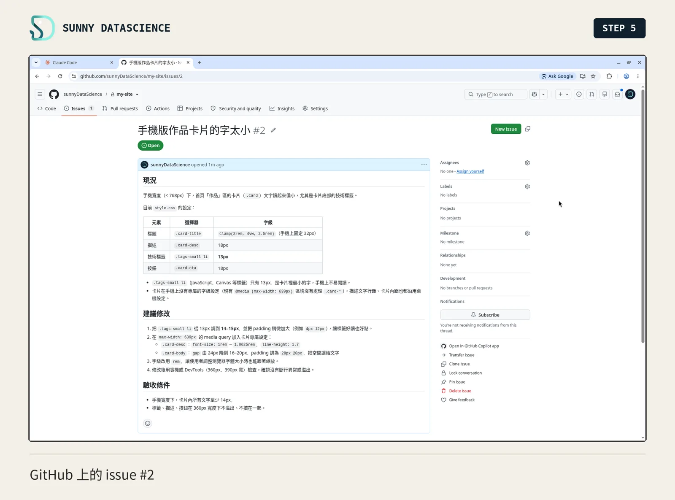Viewport: 675px width, 500px height.
Task: Click the browser address bar URL
Action: pyautogui.click(x=131, y=76)
